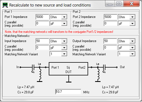Click the Matching Networks group label
142x102 pixels.
point(17,36)
